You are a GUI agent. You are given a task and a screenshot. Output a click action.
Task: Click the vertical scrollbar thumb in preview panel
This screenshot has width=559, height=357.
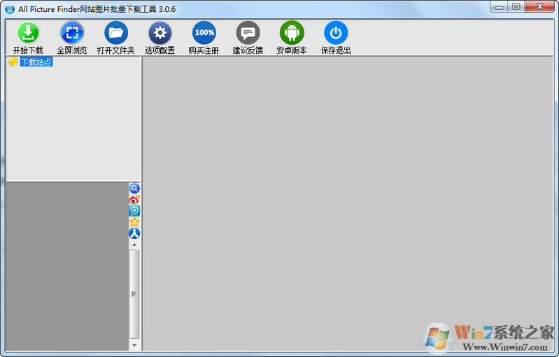134,293
